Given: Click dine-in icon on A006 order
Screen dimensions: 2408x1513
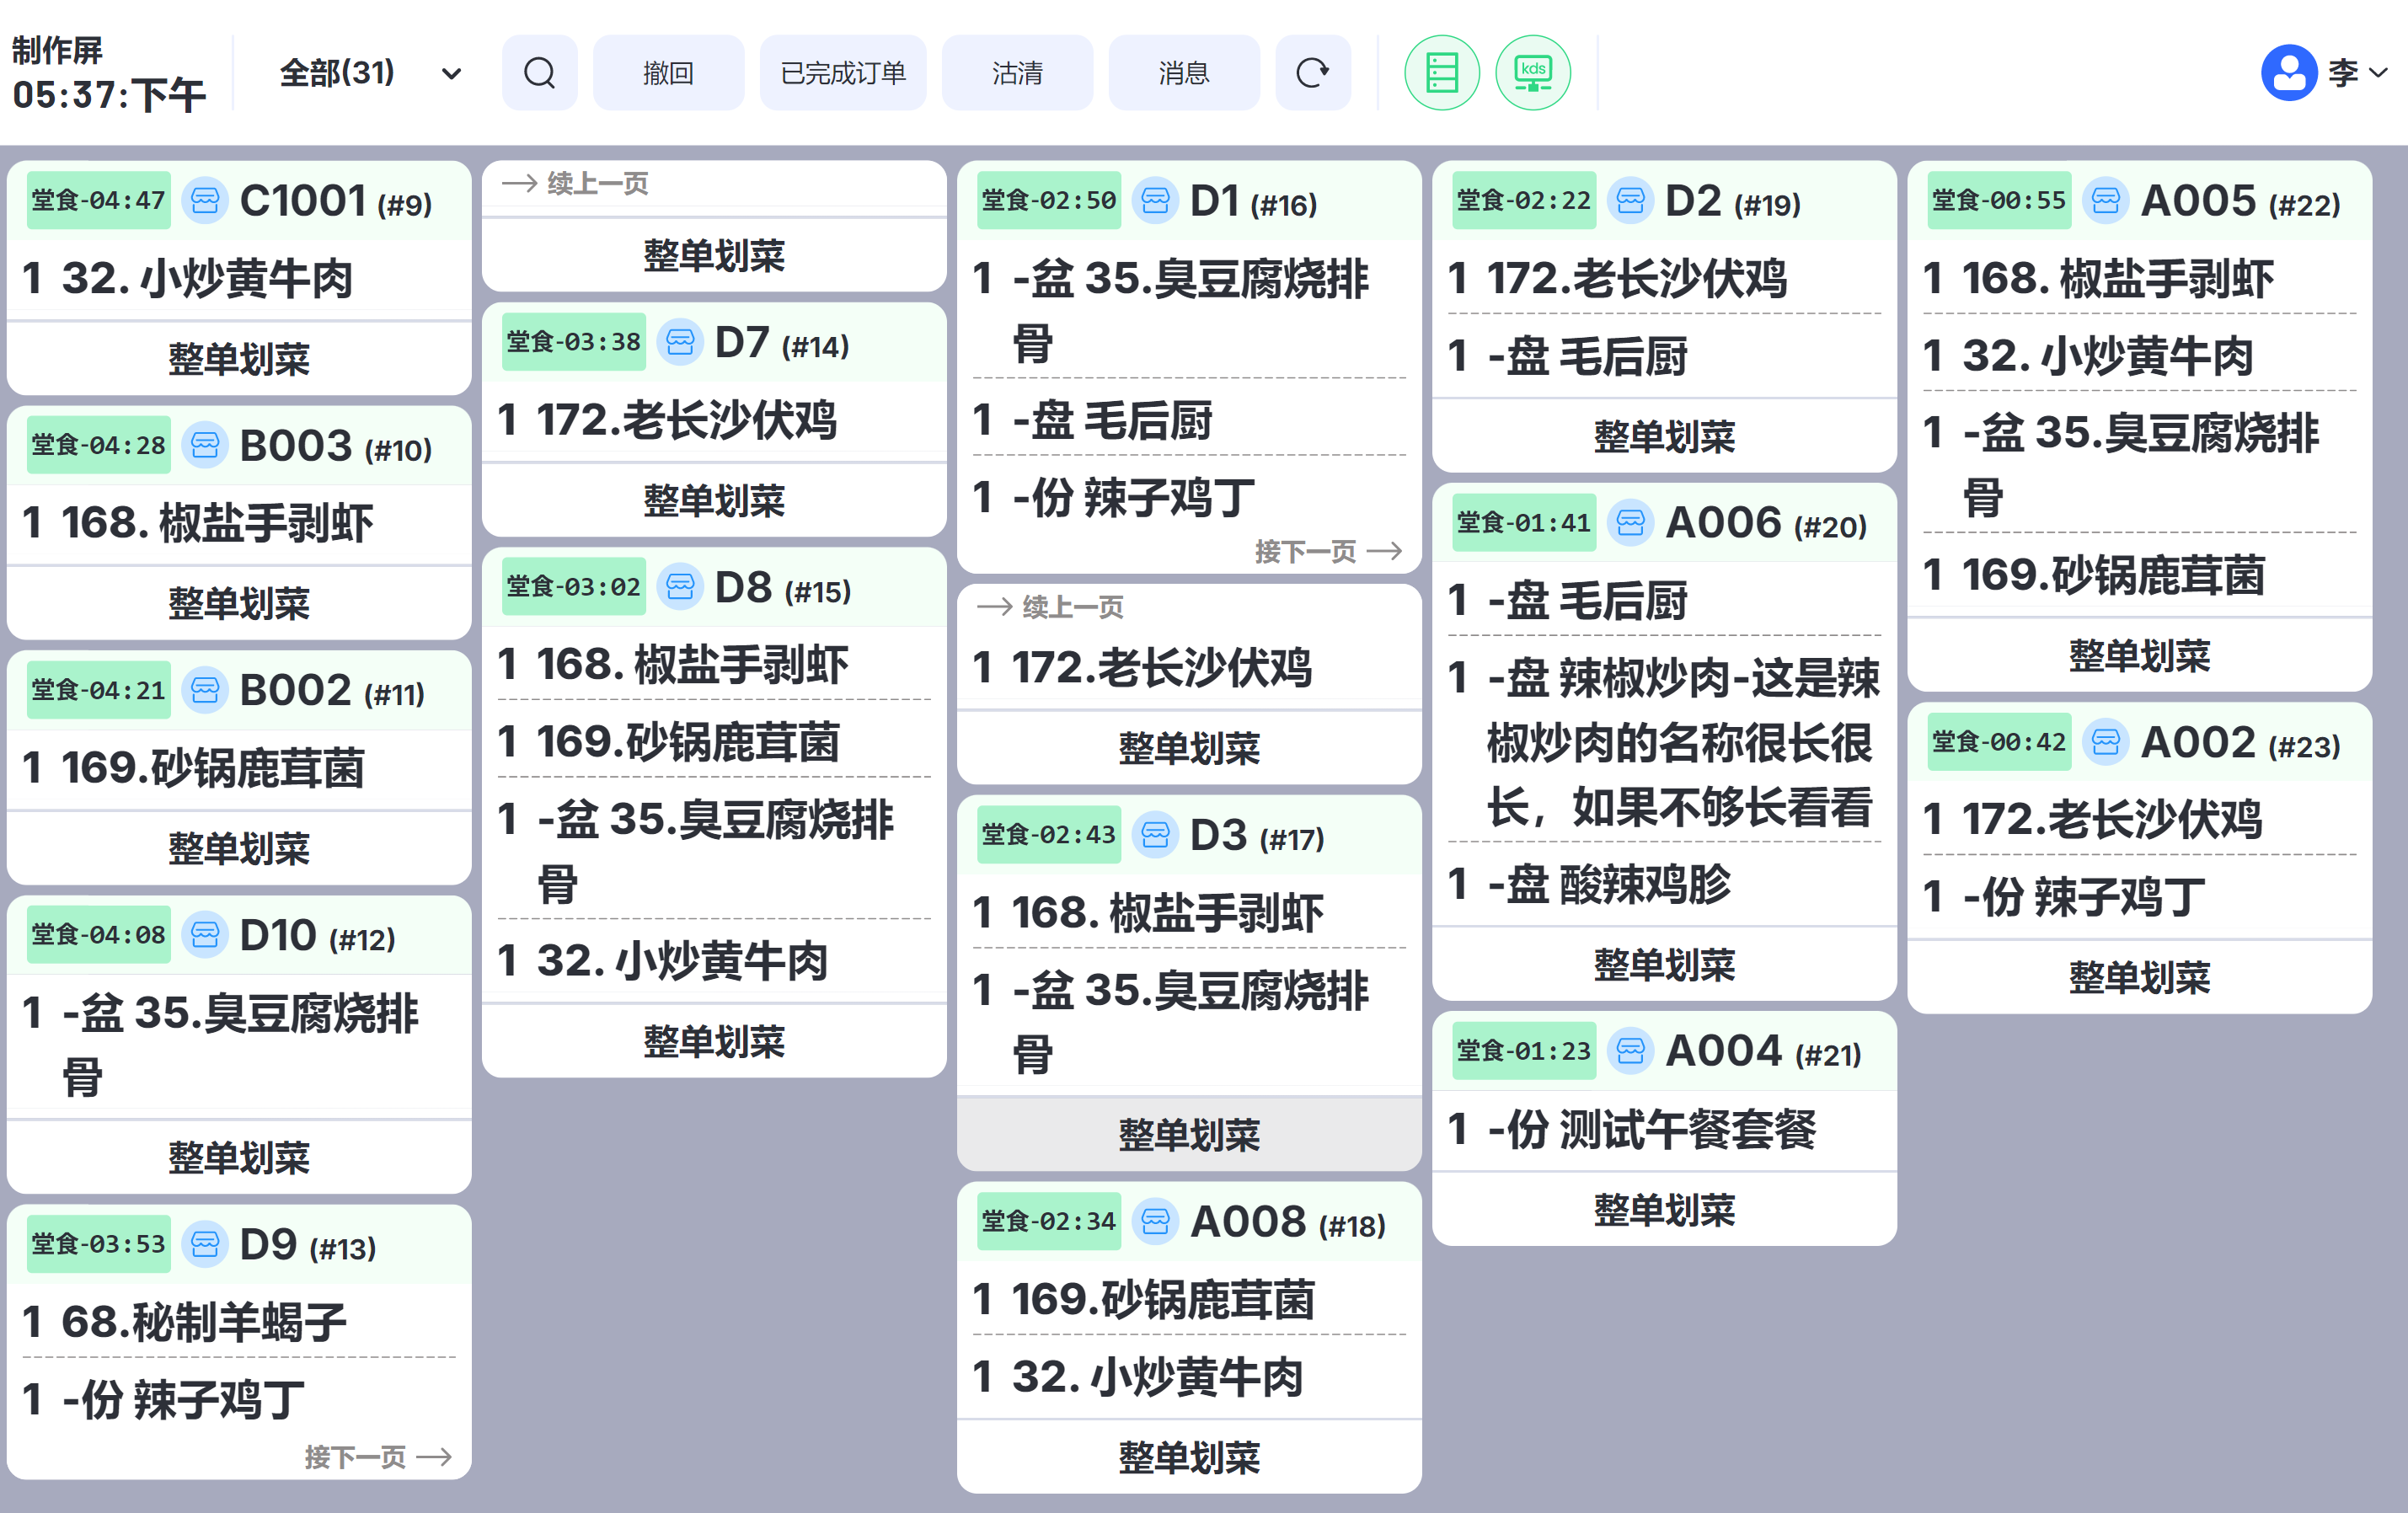Looking at the screenshot, I should [1630, 523].
